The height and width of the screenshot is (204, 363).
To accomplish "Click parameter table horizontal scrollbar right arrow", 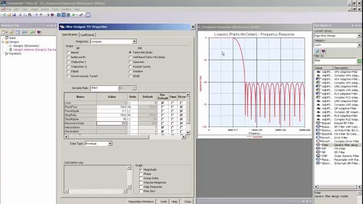I will tap(184, 137).
